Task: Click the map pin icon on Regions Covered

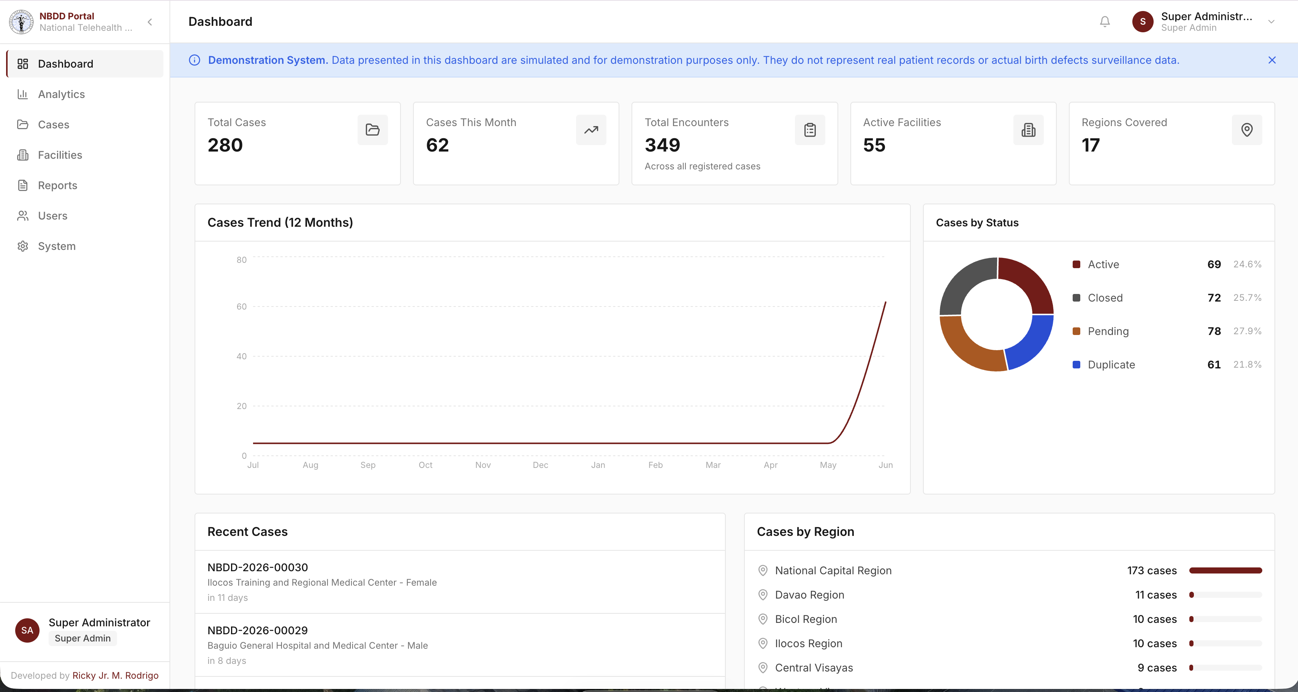Action: coord(1247,130)
